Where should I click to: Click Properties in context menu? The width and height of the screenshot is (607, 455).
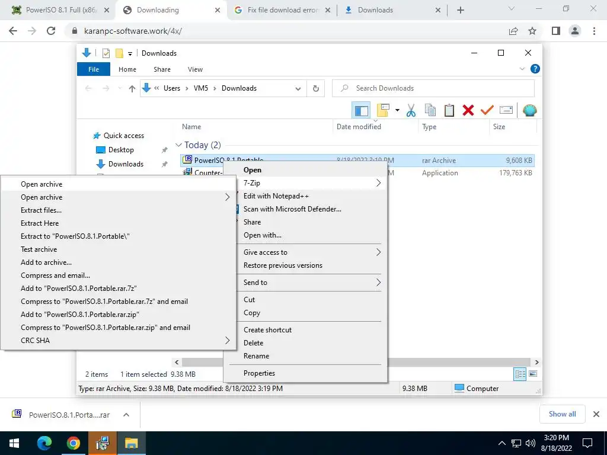[260, 373]
